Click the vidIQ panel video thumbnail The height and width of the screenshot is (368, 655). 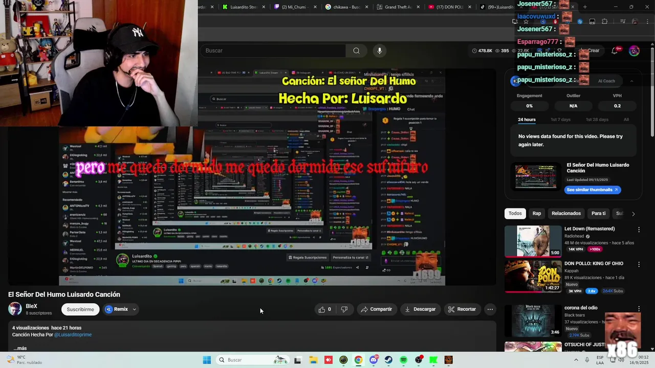pos(536,177)
